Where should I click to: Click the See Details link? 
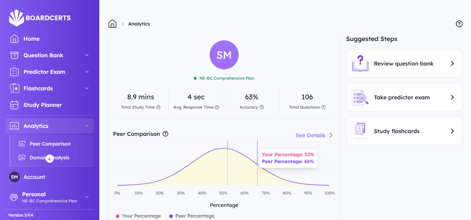(x=311, y=135)
